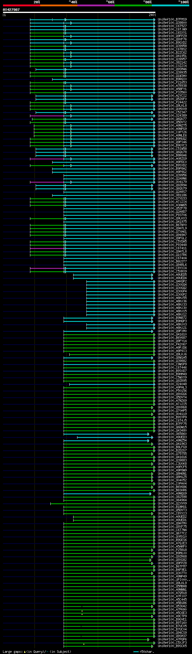Open hit UniRef100_B9N872
192x654 pixels.
pos(172,318)
